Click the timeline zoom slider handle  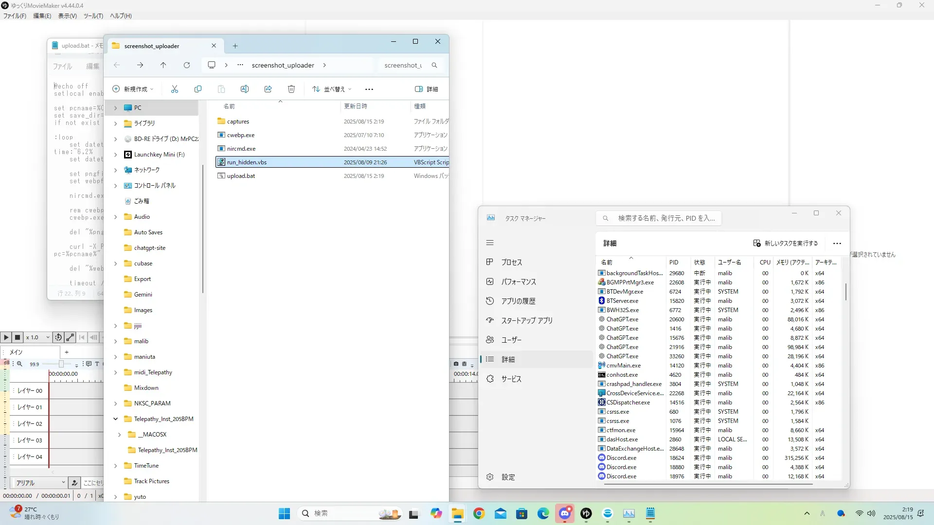pos(61,364)
